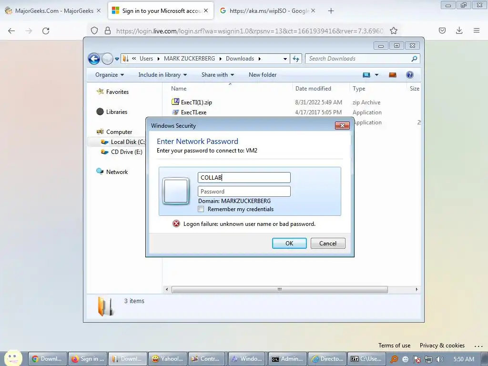
Task: Expand the MARK ZUCKERBERG breadcrumb arrow
Action: click(220, 59)
